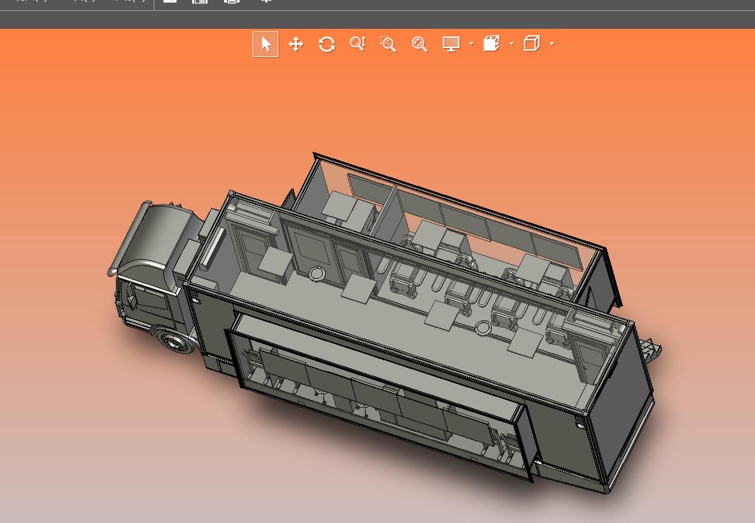This screenshot has width=755, height=523.
Task: Activate the Select arrow tool
Action: click(265, 44)
